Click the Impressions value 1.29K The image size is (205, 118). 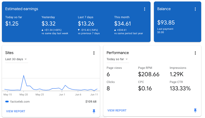[x=177, y=74]
